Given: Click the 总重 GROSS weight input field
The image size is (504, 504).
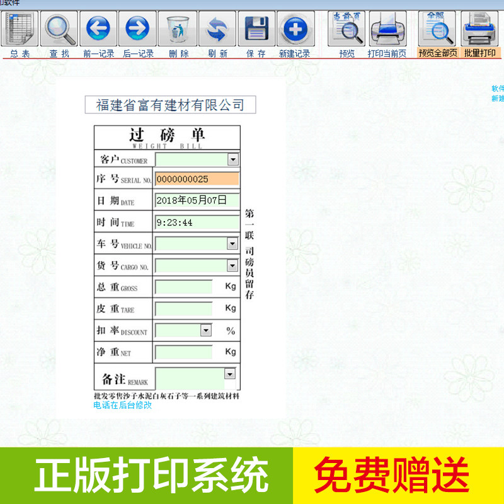Looking at the screenshot, I should click(183, 287).
